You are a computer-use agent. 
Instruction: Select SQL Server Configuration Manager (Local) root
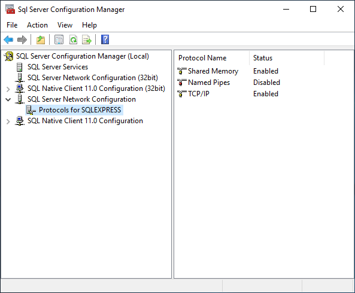[x=83, y=56]
